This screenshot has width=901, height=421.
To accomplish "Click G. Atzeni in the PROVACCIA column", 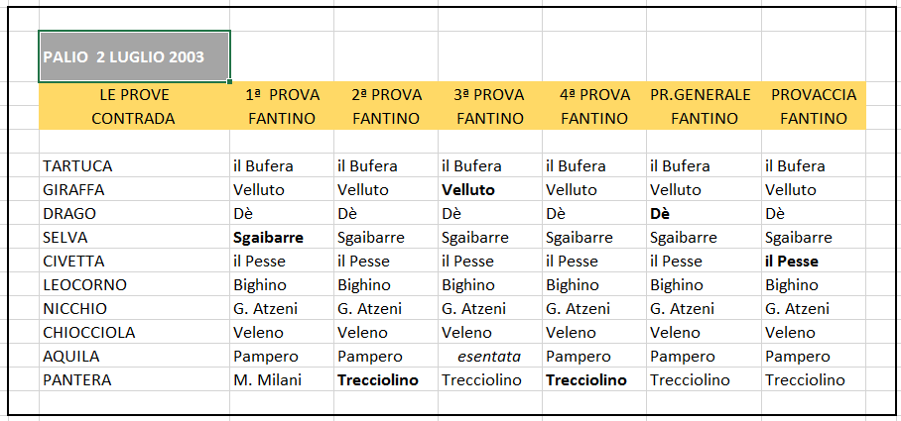I will point(814,309).
